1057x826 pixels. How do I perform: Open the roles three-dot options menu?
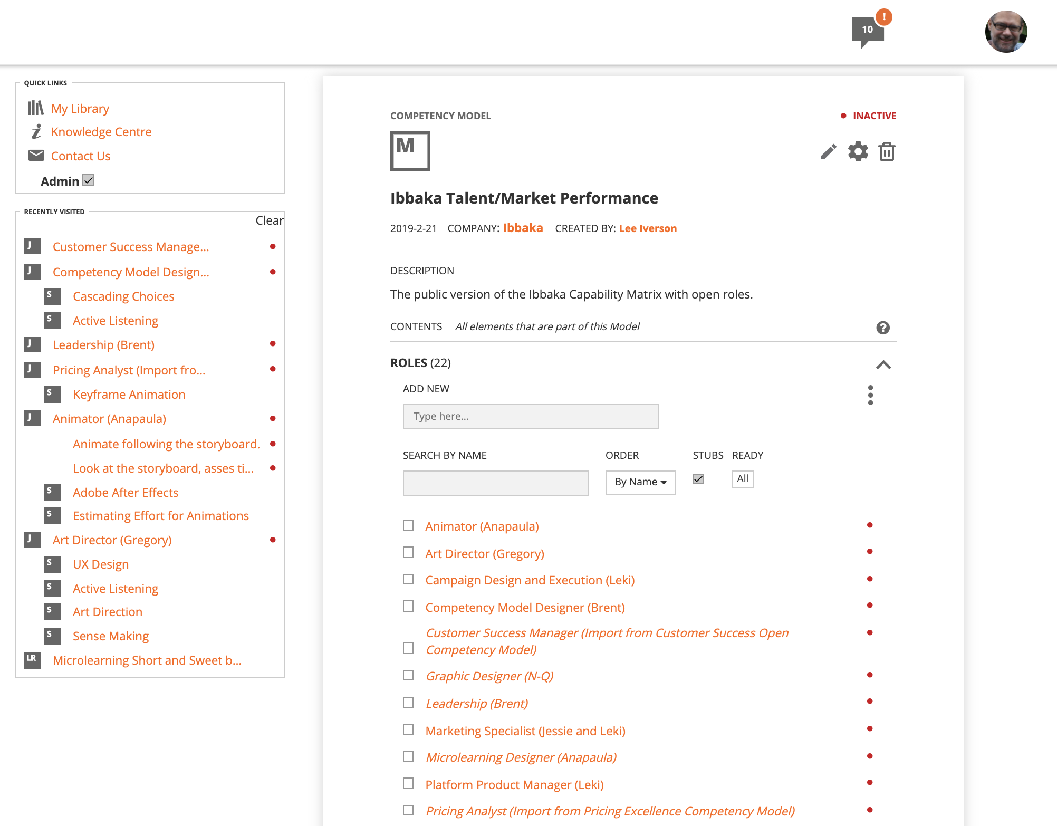(870, 395)
